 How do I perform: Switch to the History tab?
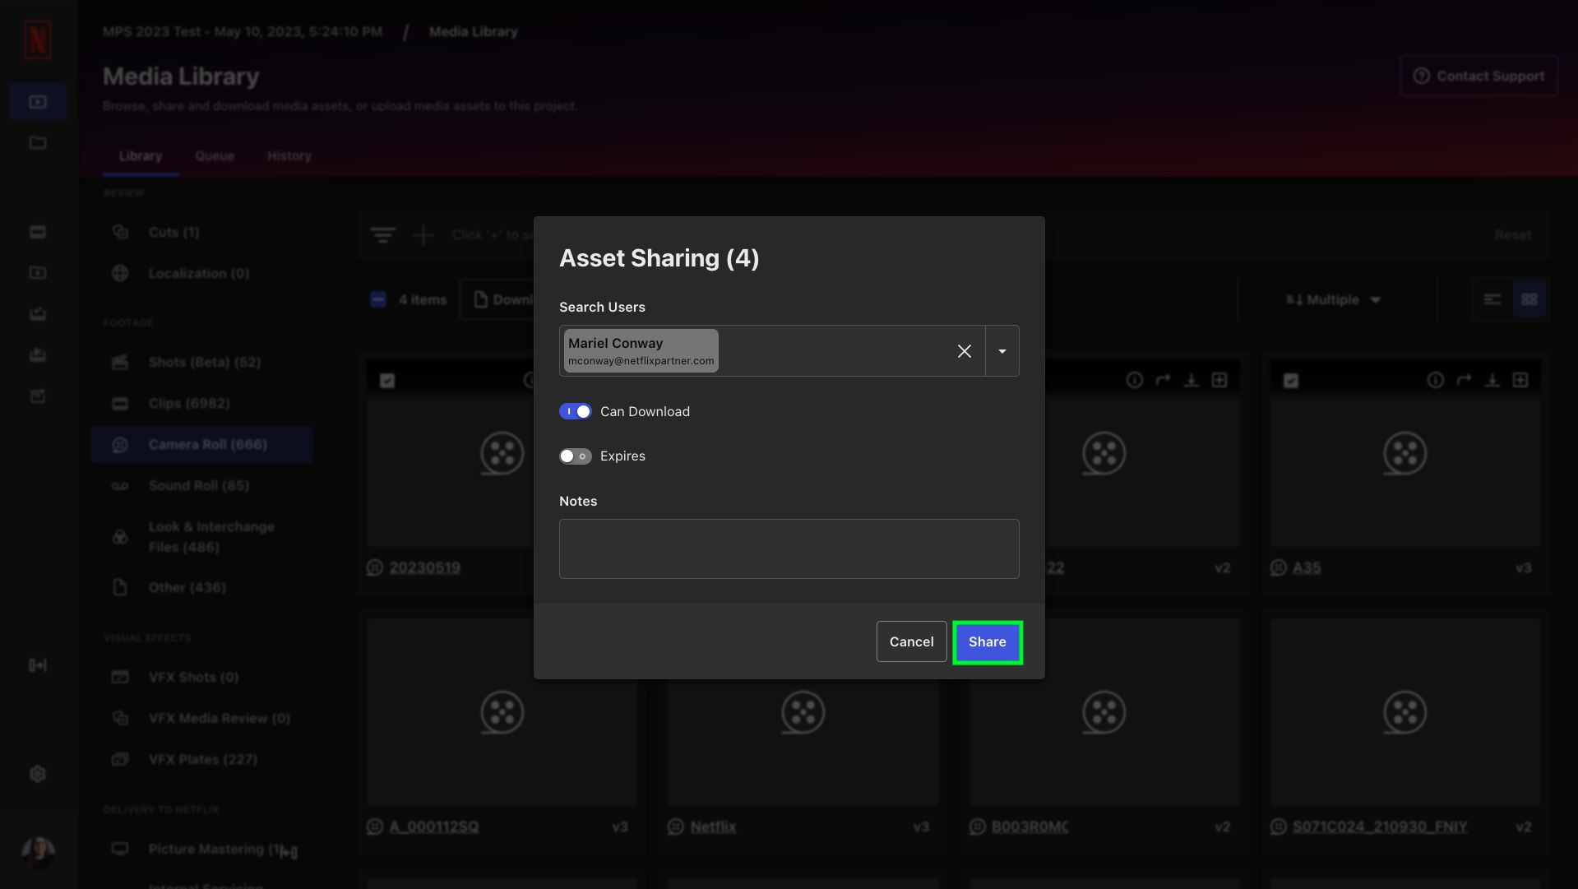pyautogui.click(x=289, y=155)
